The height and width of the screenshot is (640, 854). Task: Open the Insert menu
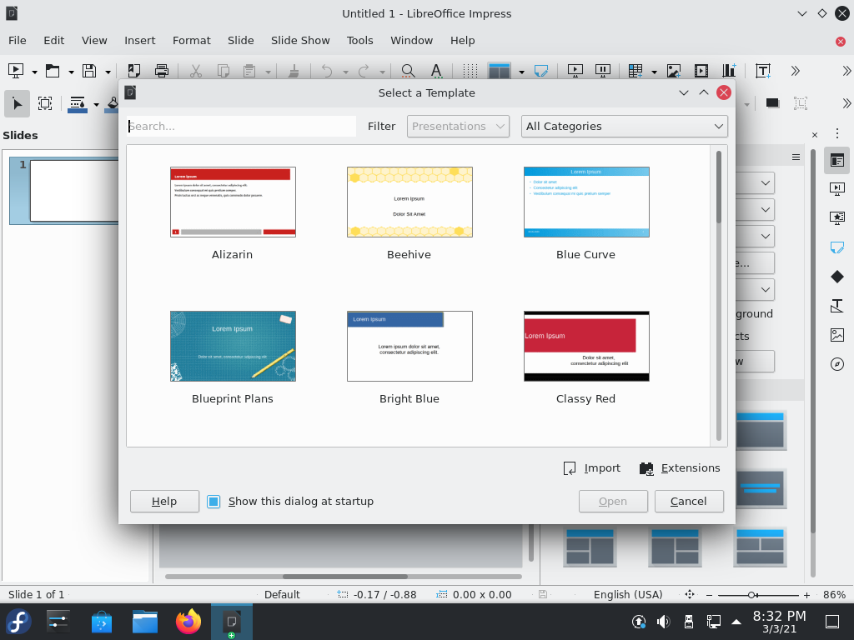(x=139, y=40)
